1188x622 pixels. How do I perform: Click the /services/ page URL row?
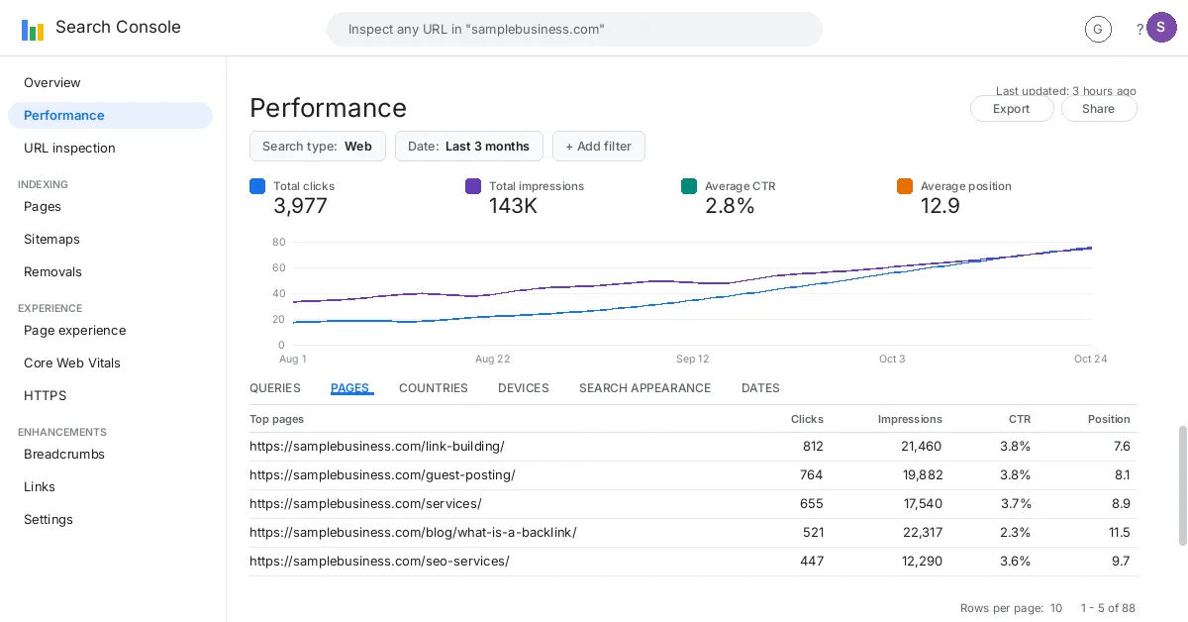[693, 504]
